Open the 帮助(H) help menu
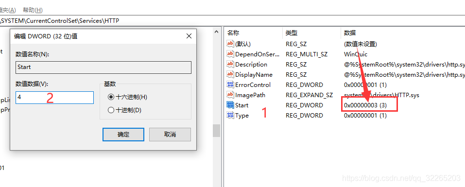 33,10
